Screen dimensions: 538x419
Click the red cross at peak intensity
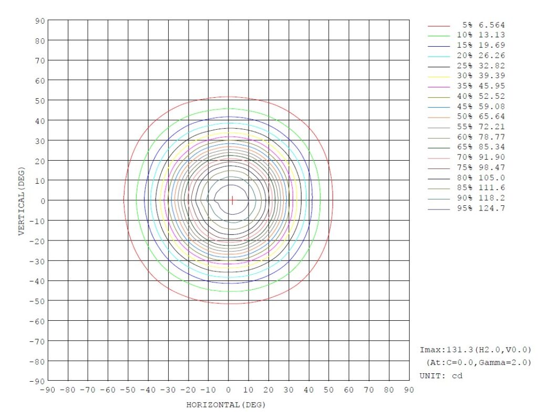point(232,200)
